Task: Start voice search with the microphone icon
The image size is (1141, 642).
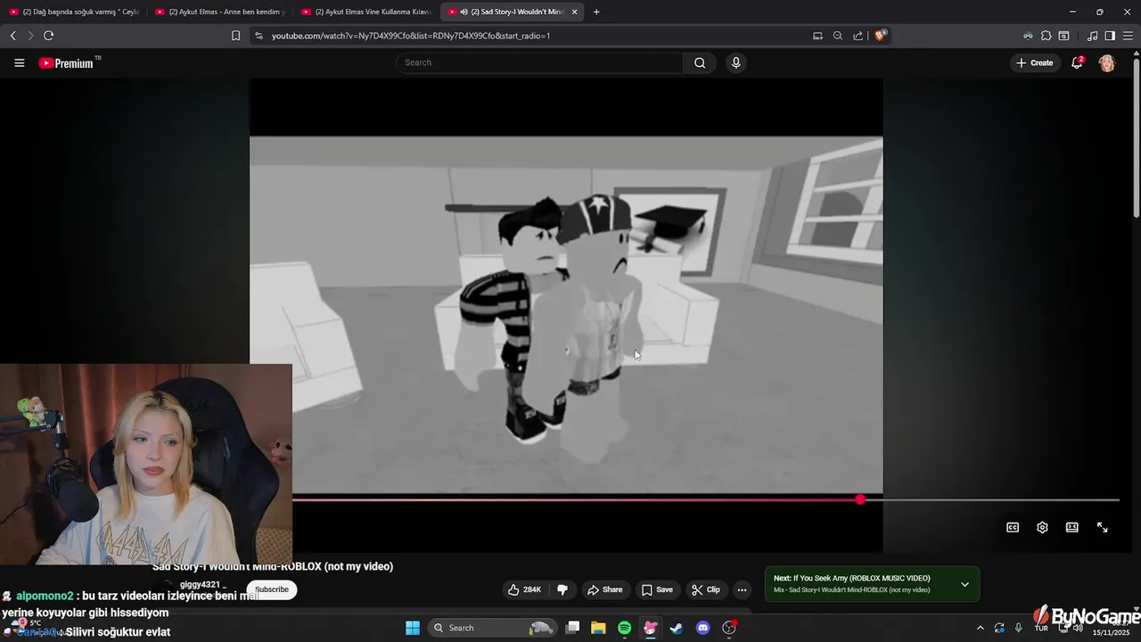Action: tap(735, 62)
